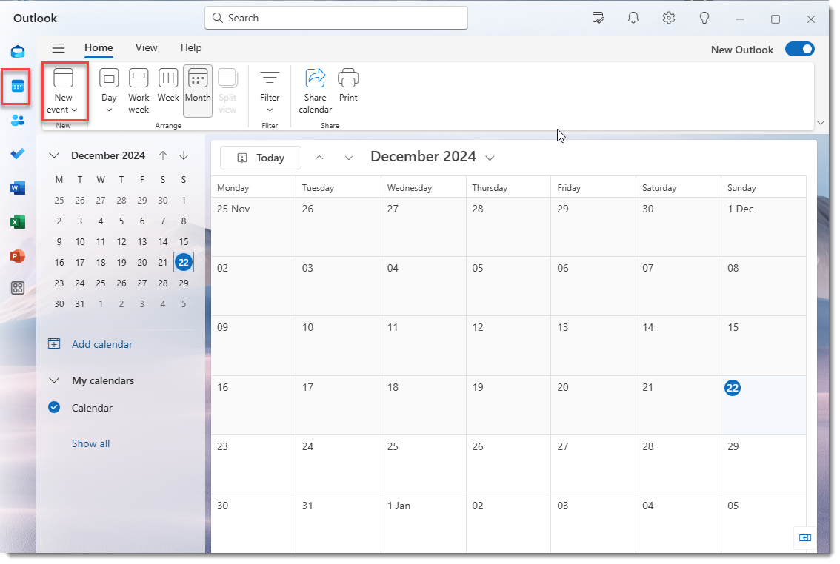This screenshot has height=564, width=840.
Task: Open the December 2024 title dropdown
Action: click(490, 157)
